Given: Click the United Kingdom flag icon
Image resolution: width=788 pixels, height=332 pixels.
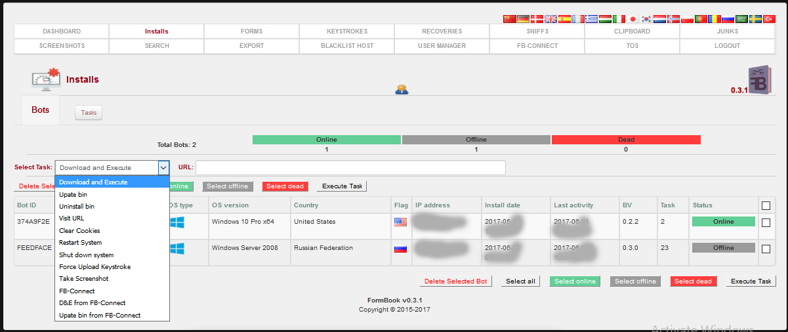Looking at the screenshot, I should click(x=550, y=19).
